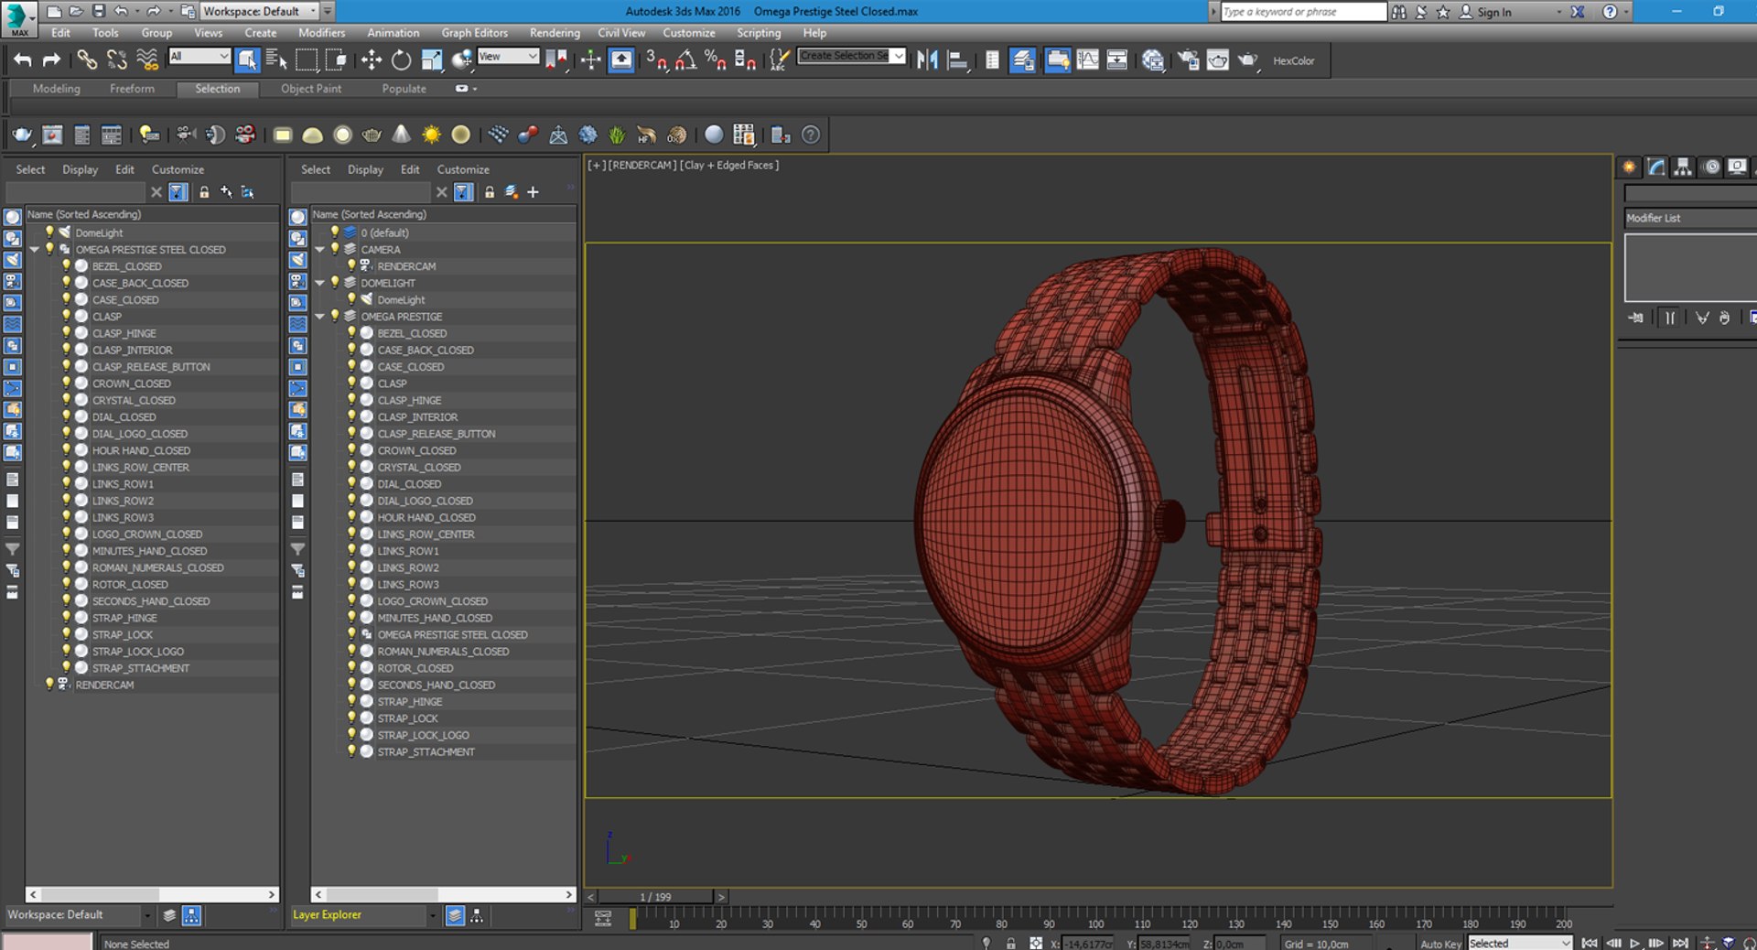
Task: Toggle the selection lock icon in status bar
Action: point(1010,943)
